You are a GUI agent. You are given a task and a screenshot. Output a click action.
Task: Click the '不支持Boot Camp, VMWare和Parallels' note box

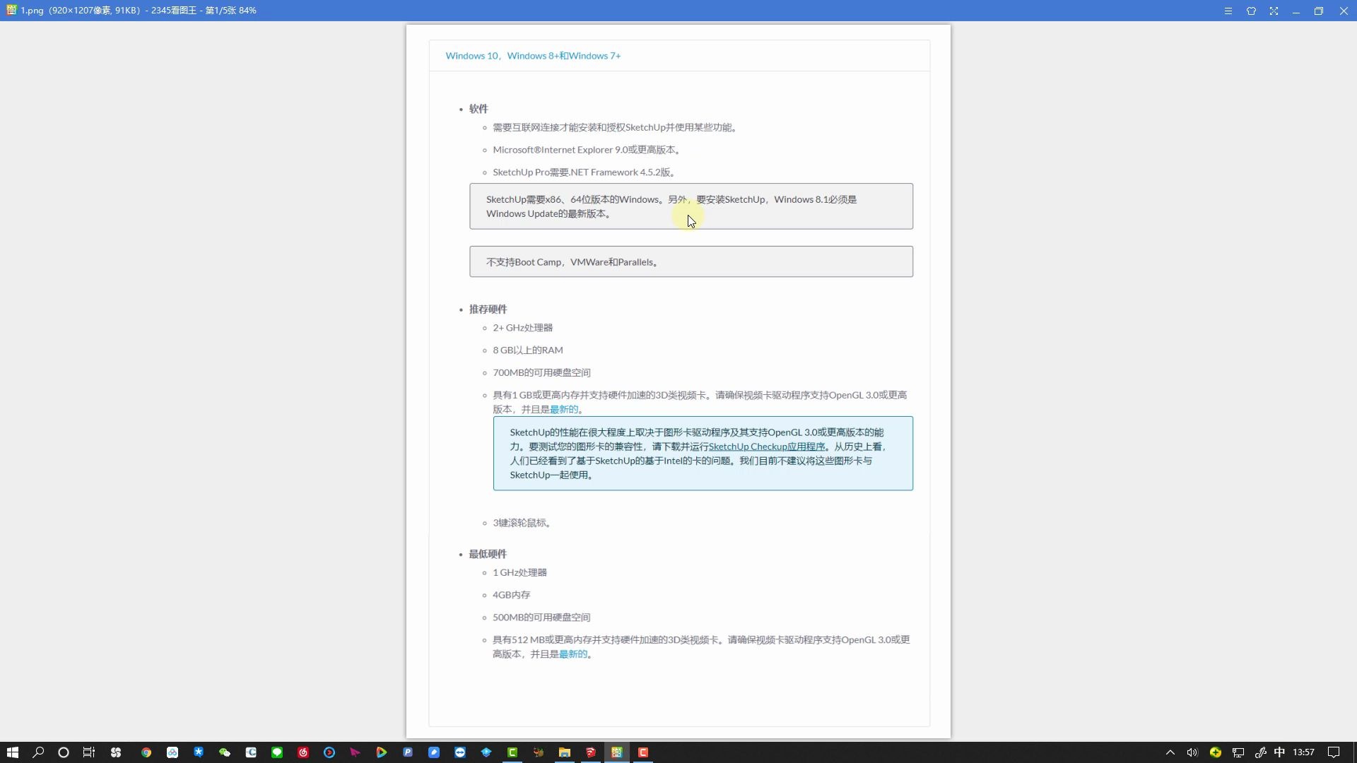click(691, 261)
